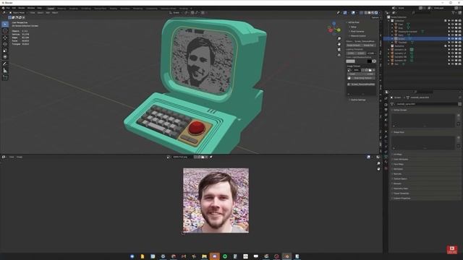The image size is (463, 260).
Task: Select the Measure tool
Action: click(5, 71)
